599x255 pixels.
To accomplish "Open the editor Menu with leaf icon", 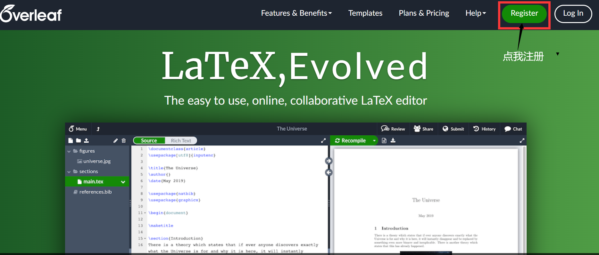I will (x=78, y=129).
